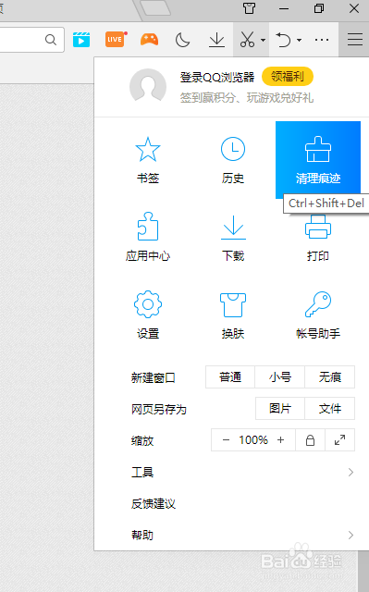Expand the screenshot tool dropdown arrow
The width and height of the screenshot is (369, 592).
pyautogui.click(x=263, y=40)
